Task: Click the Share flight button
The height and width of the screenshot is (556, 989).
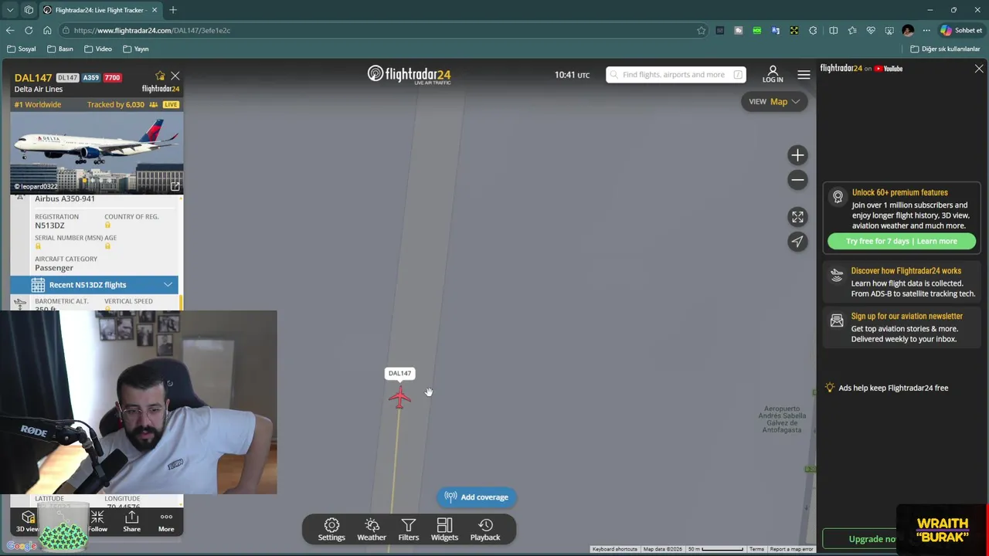Action: coord(131,522)
